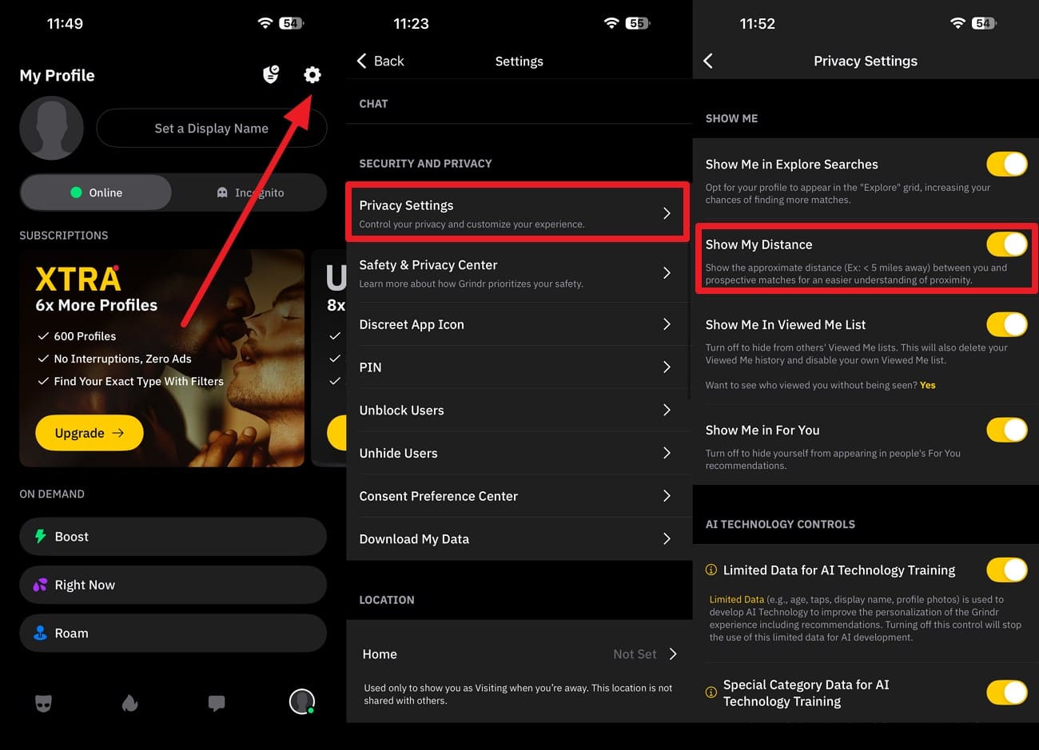Open the profile tab in bottom bar

301,701
